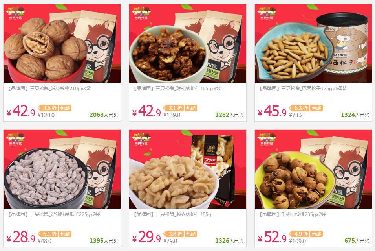Click the 3.6折 discount tag
Image resolution: width=375 pixels, height=251 pixels.
[x=48, y=108]
